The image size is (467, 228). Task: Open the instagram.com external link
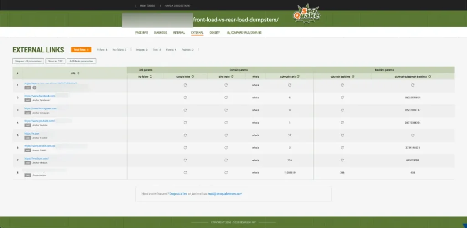pos(40,109)
